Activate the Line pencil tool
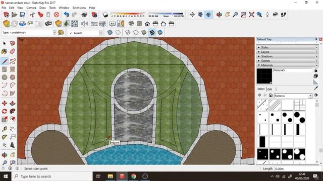Image resolution: width=323 pixels, height=181 pixels. 5,61
